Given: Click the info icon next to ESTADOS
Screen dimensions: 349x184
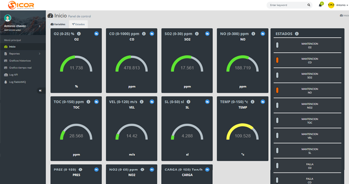Looking at the screenshot, I should (297, 34).
